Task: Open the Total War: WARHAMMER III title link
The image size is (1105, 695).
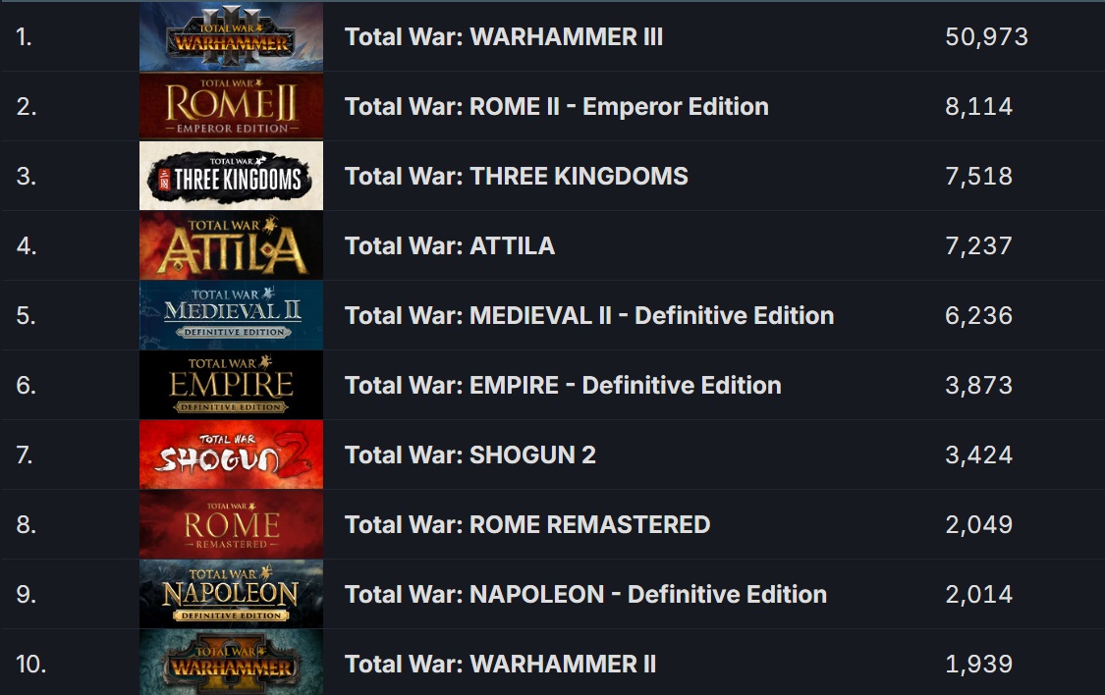Action: click(x=504, y=37)
